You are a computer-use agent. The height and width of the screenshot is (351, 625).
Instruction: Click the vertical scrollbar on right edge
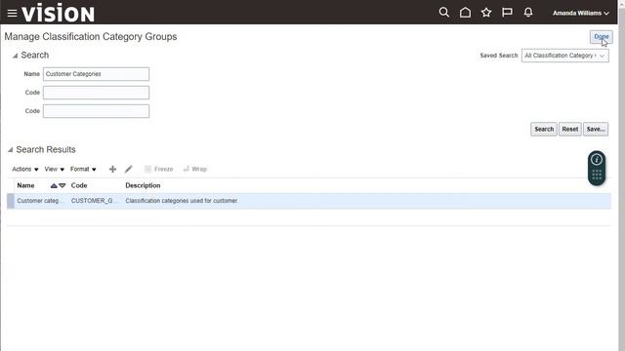[x=621, y=175]
